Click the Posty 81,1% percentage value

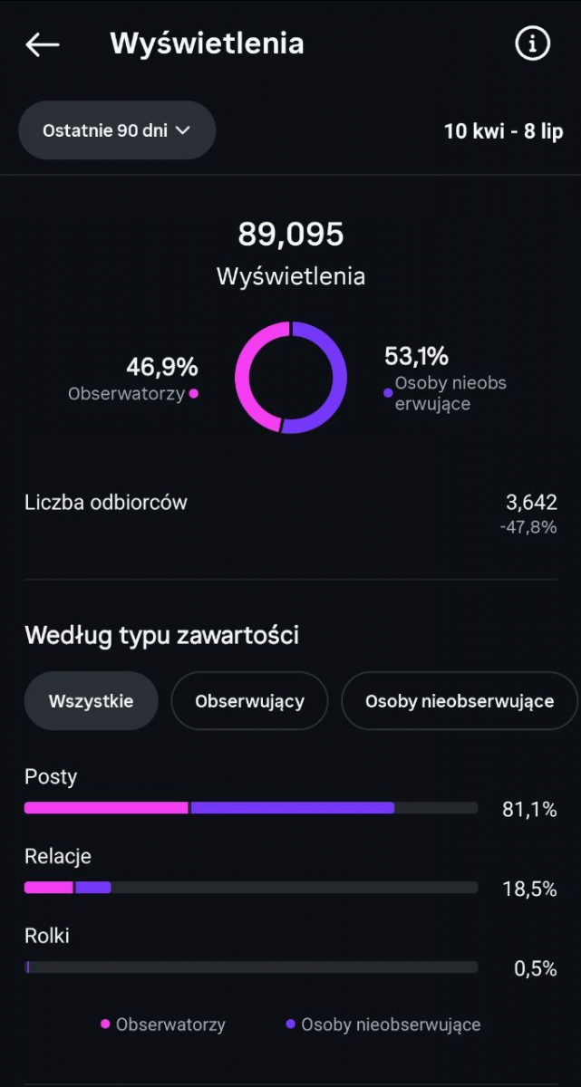529,810
